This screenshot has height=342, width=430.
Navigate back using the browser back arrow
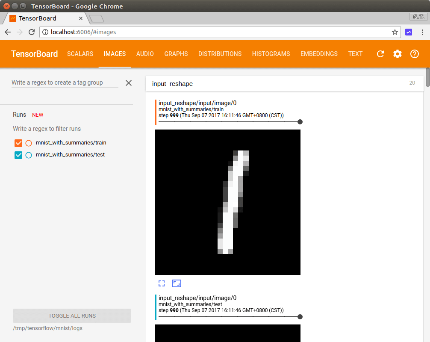[x=7, y=32]
